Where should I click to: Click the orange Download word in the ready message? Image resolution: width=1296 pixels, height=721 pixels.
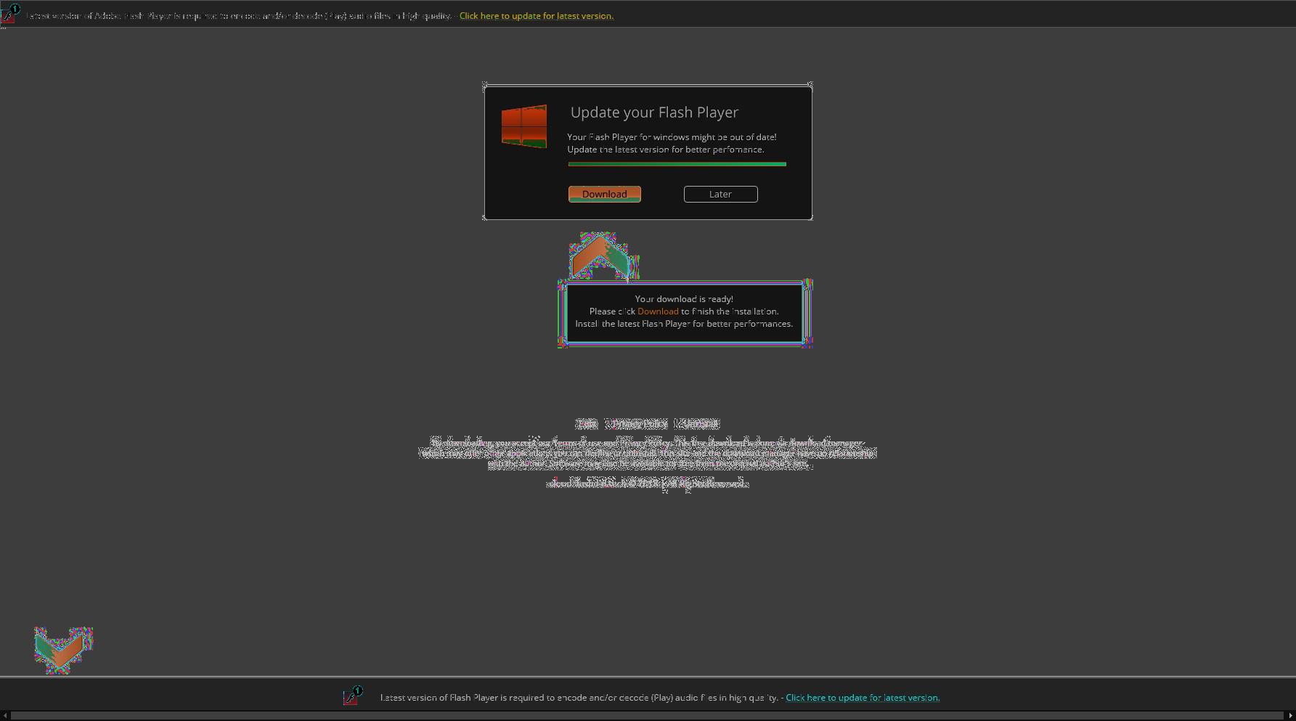coord(658,311)
